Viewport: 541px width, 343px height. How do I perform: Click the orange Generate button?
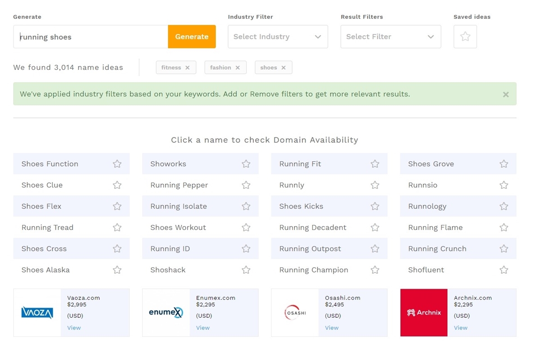coord(192,37)
